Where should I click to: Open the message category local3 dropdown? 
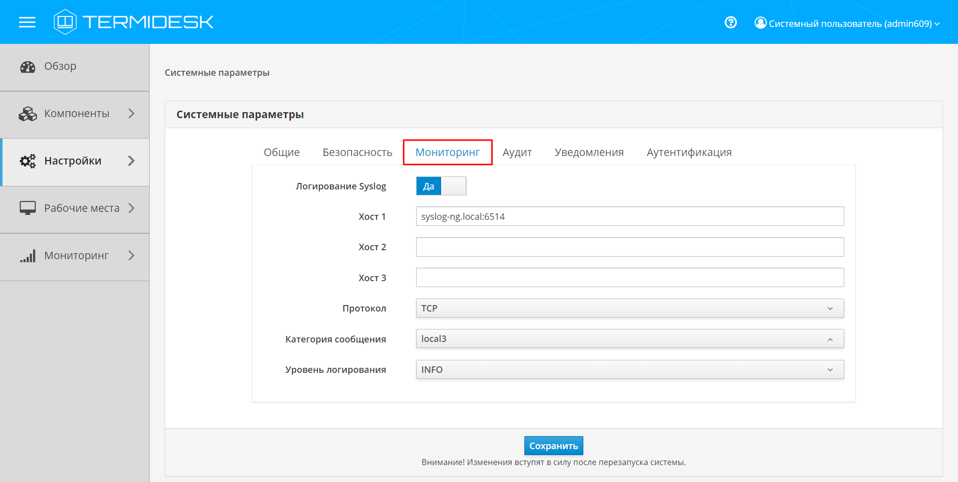point(629,339)
